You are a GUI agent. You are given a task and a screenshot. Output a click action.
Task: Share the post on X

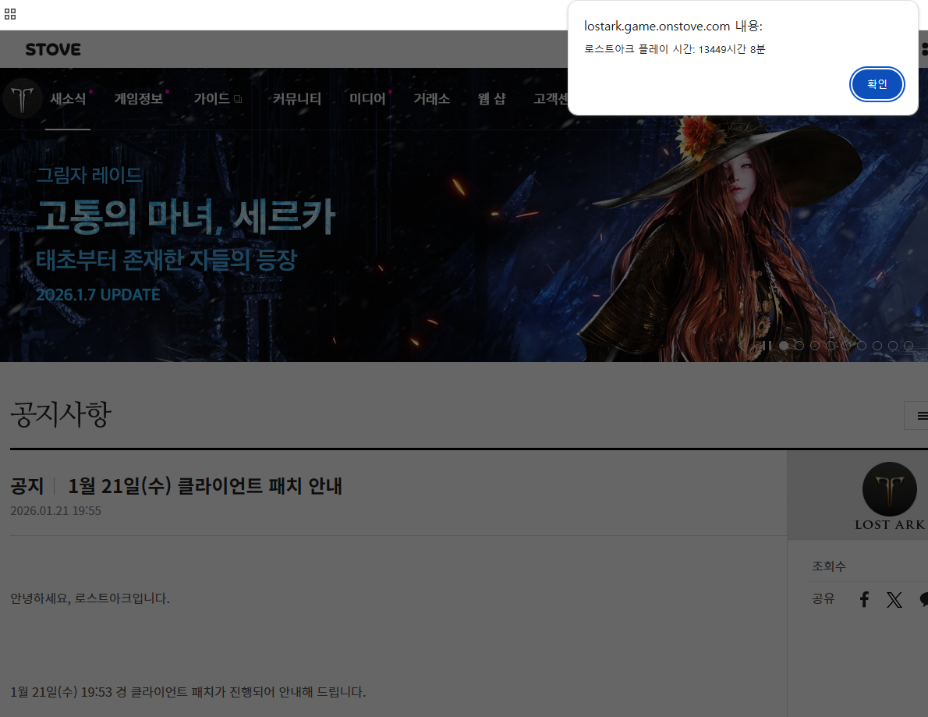(894, 600)
